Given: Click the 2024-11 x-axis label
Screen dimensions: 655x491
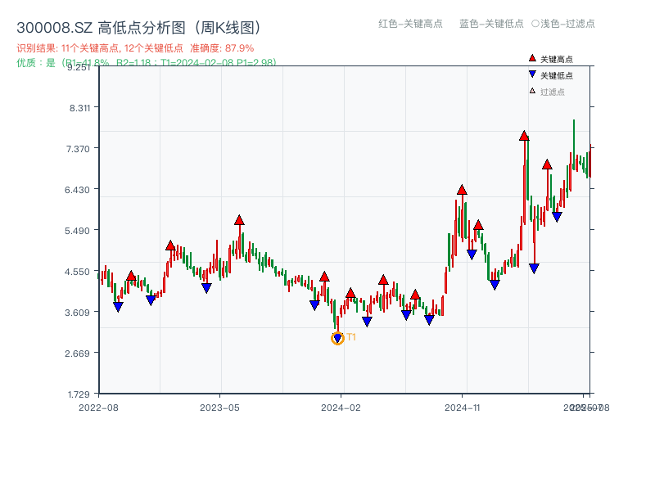Looking at the screenshot, I should pyautogui.click(x=462, y=408).
